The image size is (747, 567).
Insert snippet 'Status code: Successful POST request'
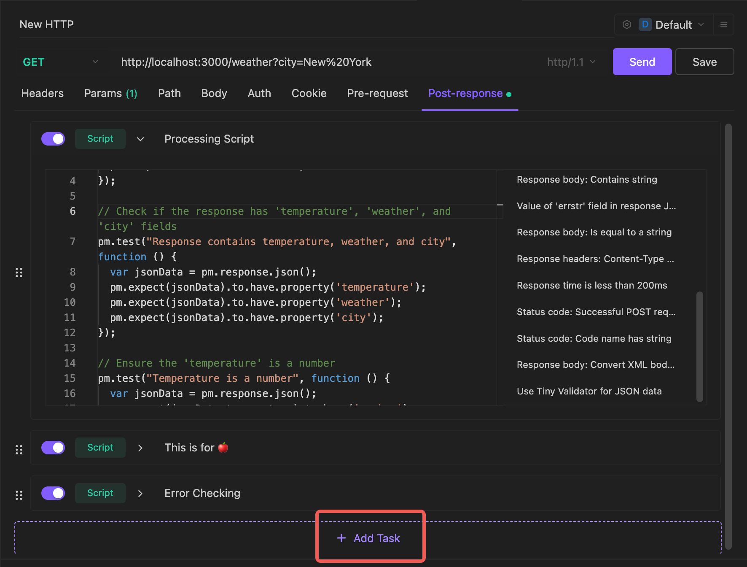(596, 312)
